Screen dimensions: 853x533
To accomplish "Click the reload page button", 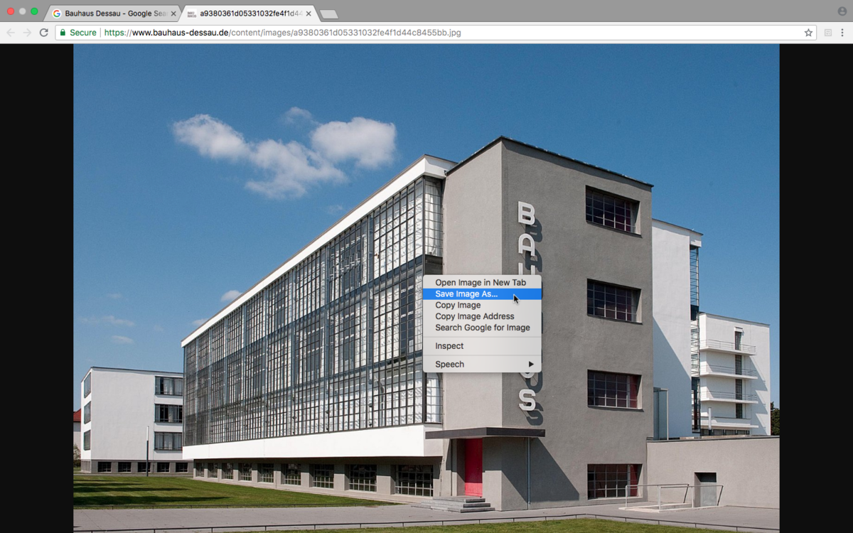I will click(44, 33).
